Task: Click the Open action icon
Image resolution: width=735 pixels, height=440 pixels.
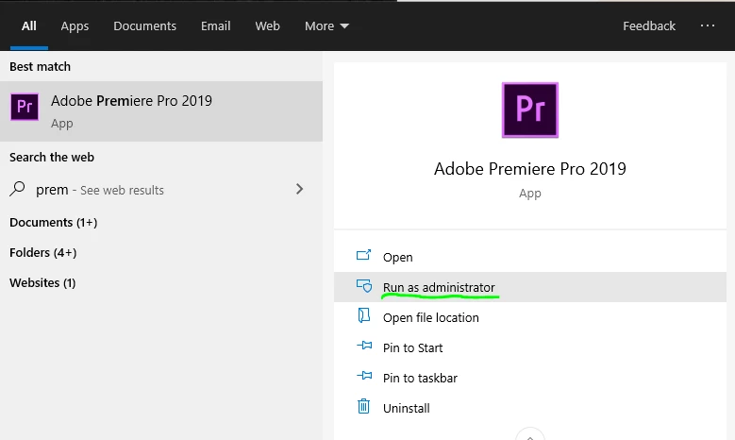Action: tap(363, 257)
